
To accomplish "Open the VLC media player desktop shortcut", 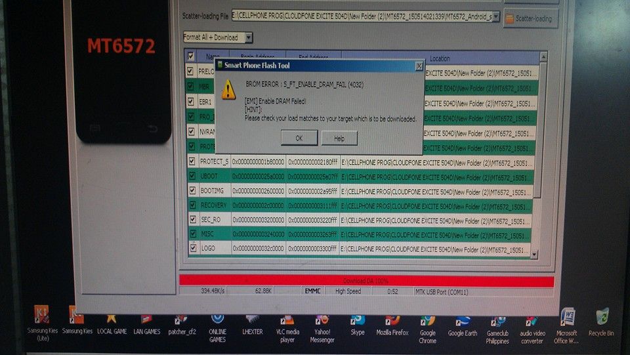I will [287, 329].
